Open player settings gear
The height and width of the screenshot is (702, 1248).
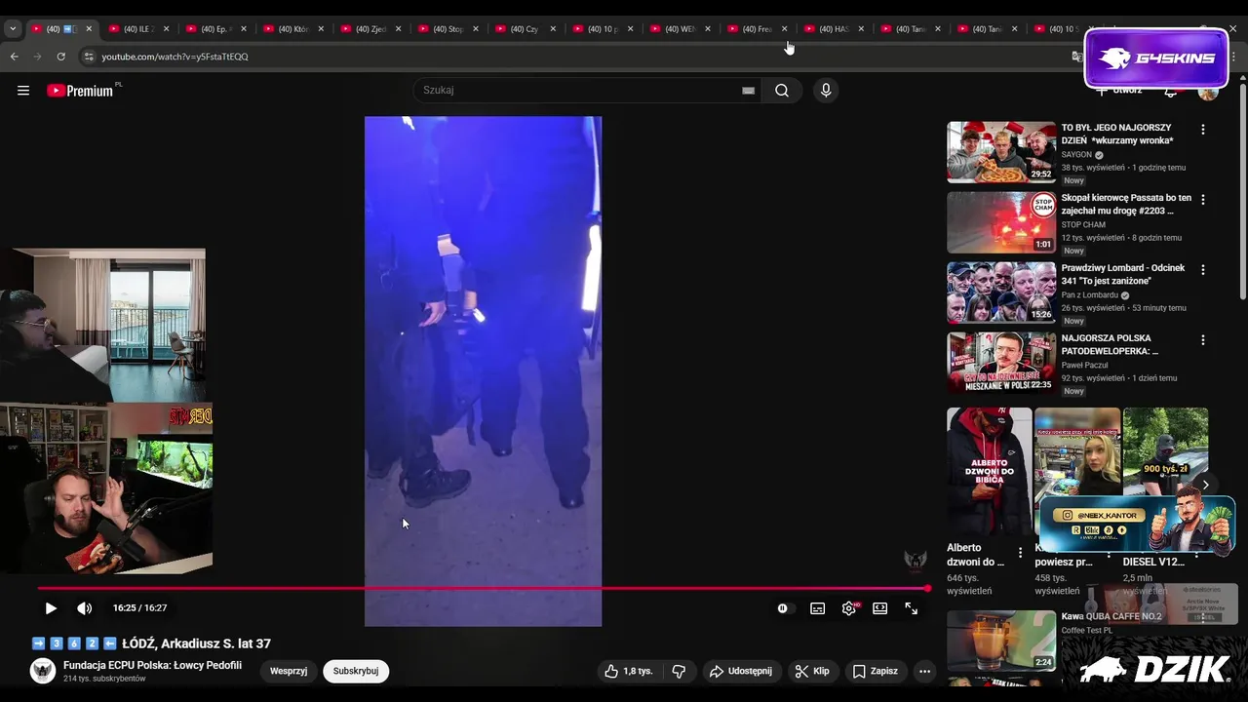849,608
